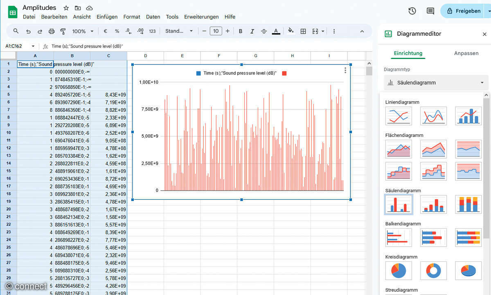Click the print icon

tap(52, 31)
